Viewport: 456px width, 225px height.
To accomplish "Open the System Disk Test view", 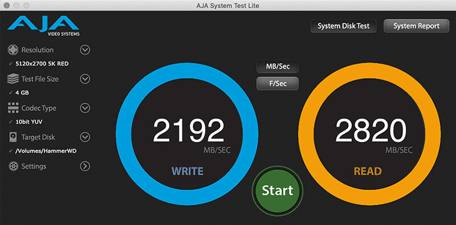I will [x=344, y=26].
